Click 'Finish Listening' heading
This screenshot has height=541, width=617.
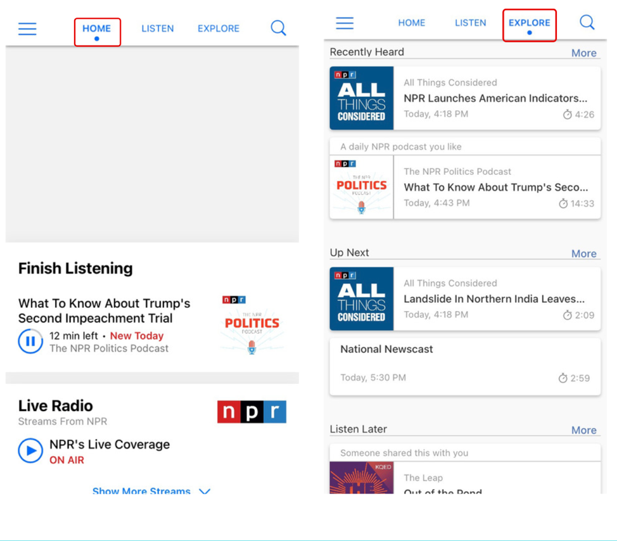point(75,269)
